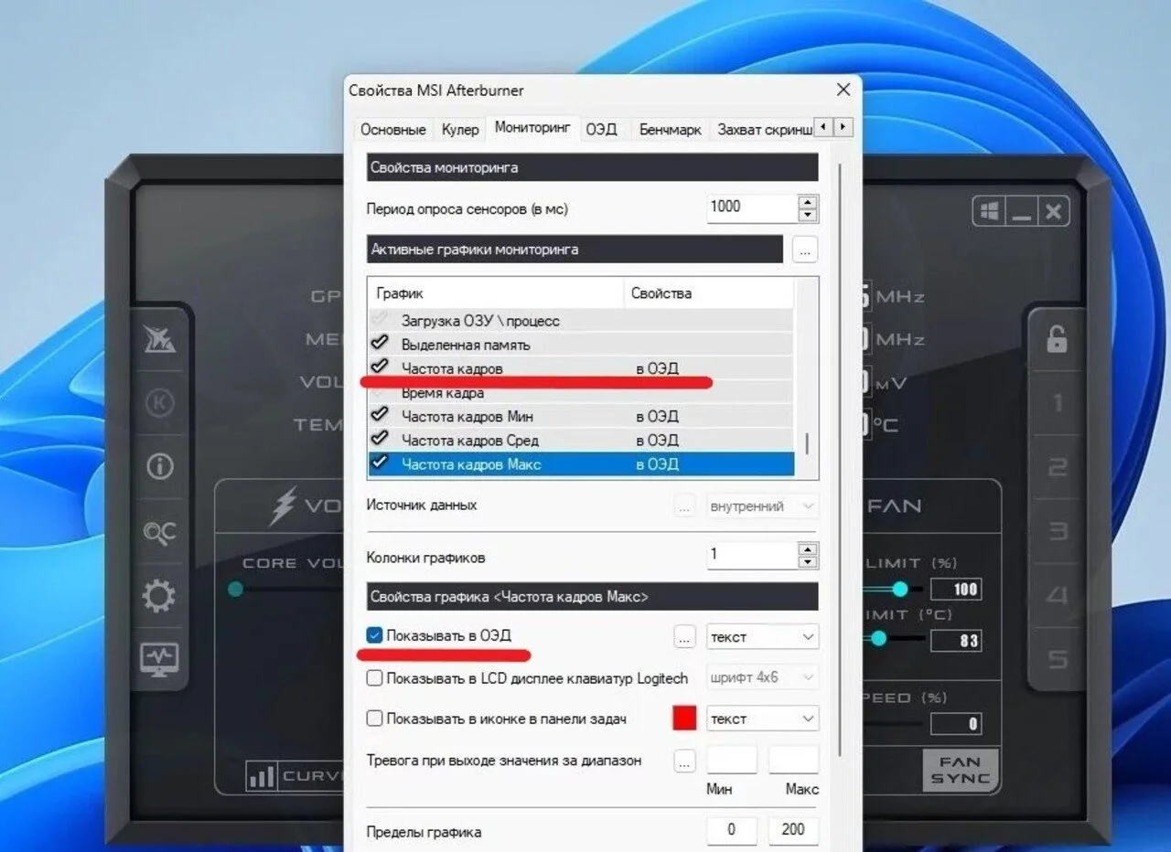Toggle the checkmark for Выделенная память
Screen dimensions: 1171x852
click(380, 343)
